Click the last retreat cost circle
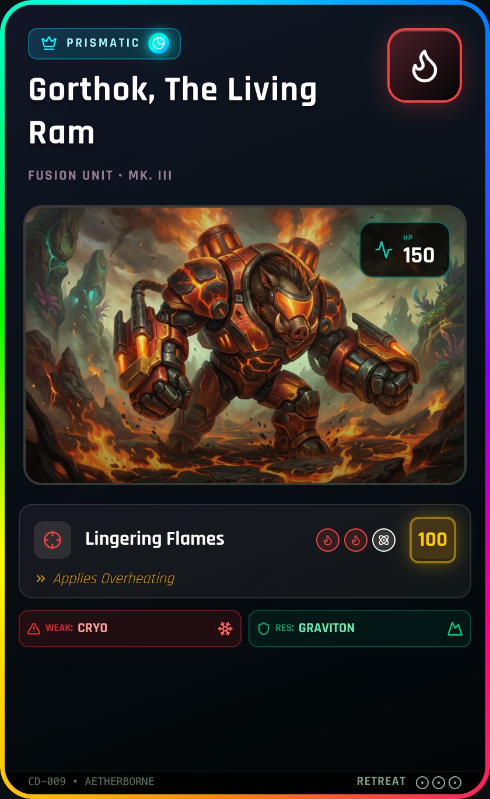The width and height of the screenshot is (490, 799). [455, 783]
